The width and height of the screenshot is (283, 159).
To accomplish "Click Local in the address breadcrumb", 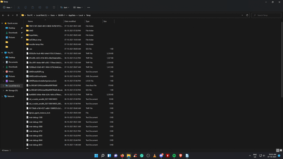I will tap(81, 15).
